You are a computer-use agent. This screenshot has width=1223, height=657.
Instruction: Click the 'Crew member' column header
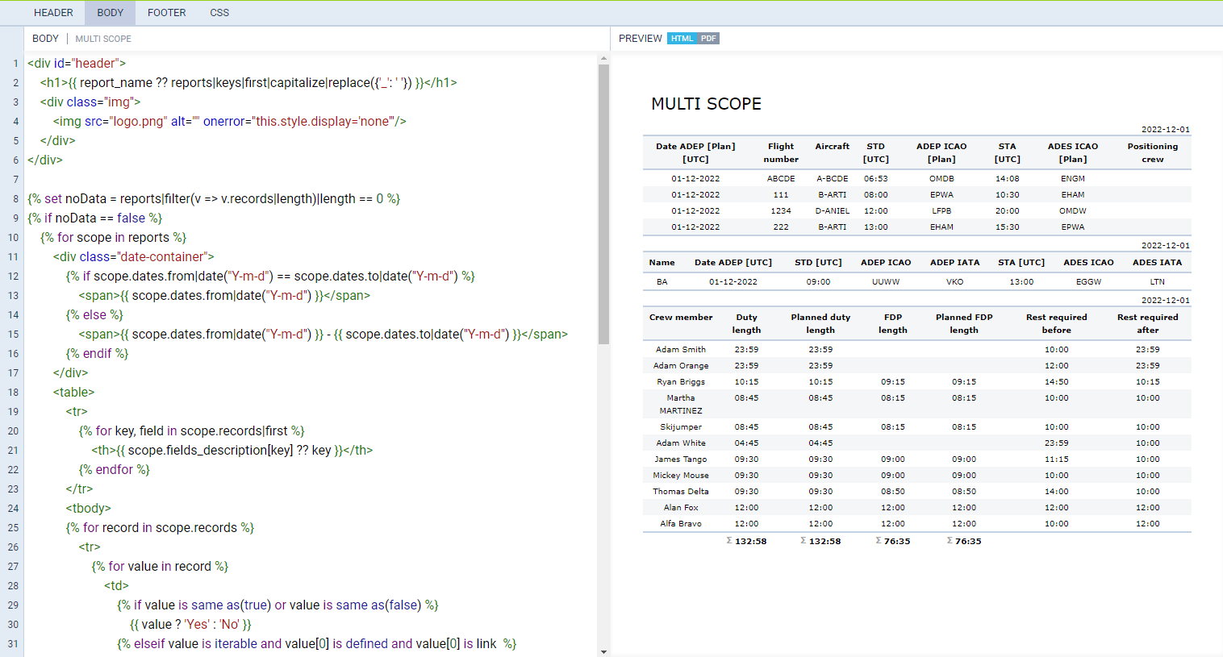click(681, 318)
